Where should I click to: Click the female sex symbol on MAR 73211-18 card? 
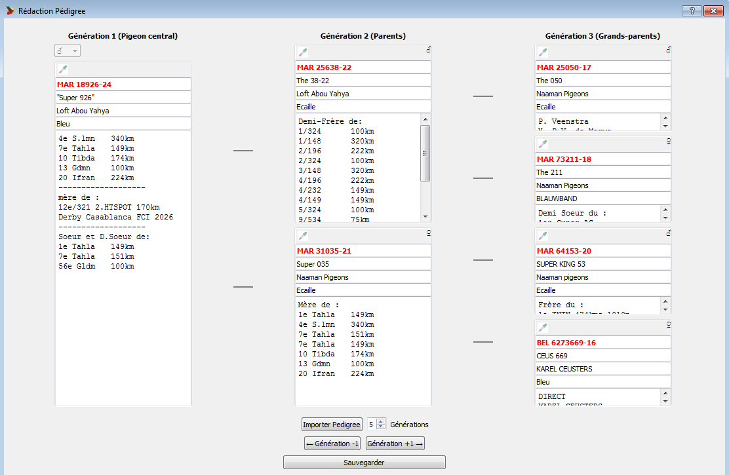click(669, 141)
